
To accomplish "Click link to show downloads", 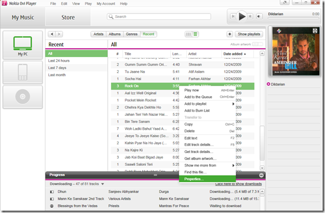I will coord(238,184).
